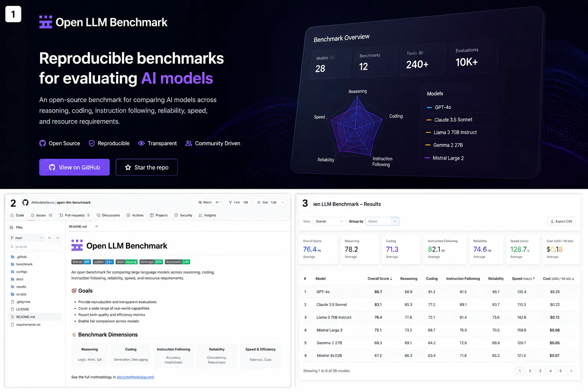Switch to the Discussions tab
The width and height of the screenshot is (588, 392).
click(108, 216)
